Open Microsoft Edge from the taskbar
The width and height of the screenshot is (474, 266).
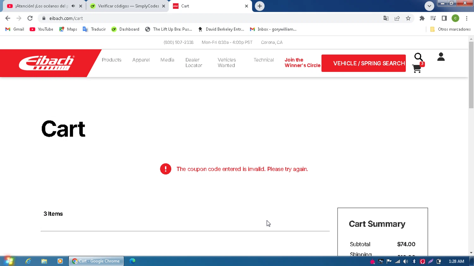click(x=132, y=261)
